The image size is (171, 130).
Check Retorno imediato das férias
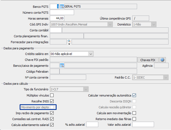point(134,119)
